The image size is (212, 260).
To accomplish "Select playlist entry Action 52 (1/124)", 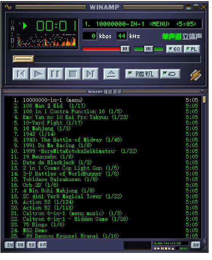I will pos(48,202).
